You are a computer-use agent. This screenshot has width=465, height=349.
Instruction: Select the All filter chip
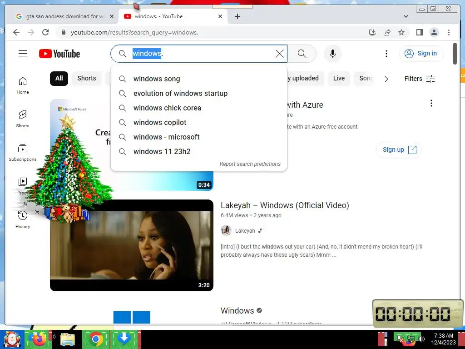(59, 78)
